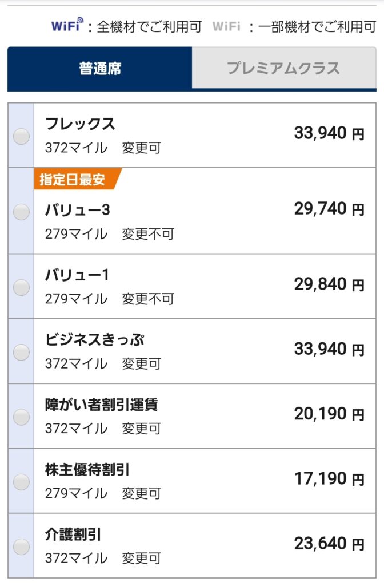Screen dimensions: 384x586
Task: Tap the 23,640 円 介護割引 price
Action: click(329, 544)
